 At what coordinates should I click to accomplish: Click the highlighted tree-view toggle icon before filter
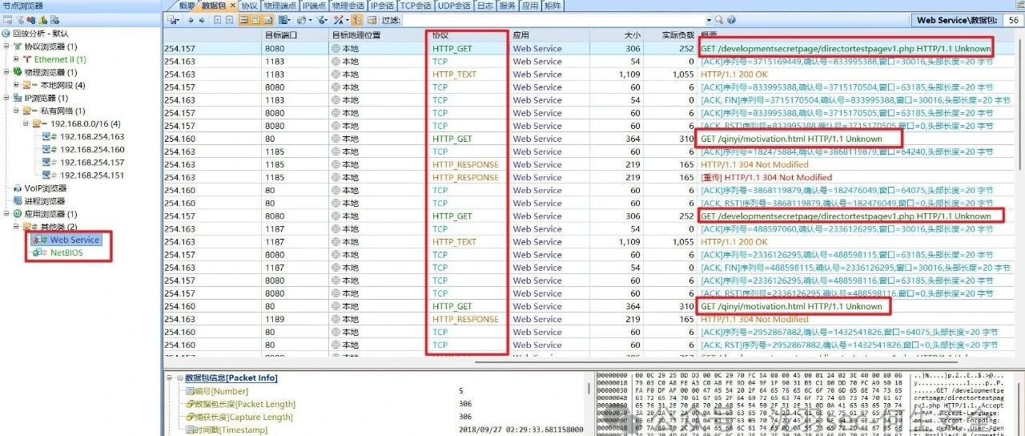(x=357, y=20)
